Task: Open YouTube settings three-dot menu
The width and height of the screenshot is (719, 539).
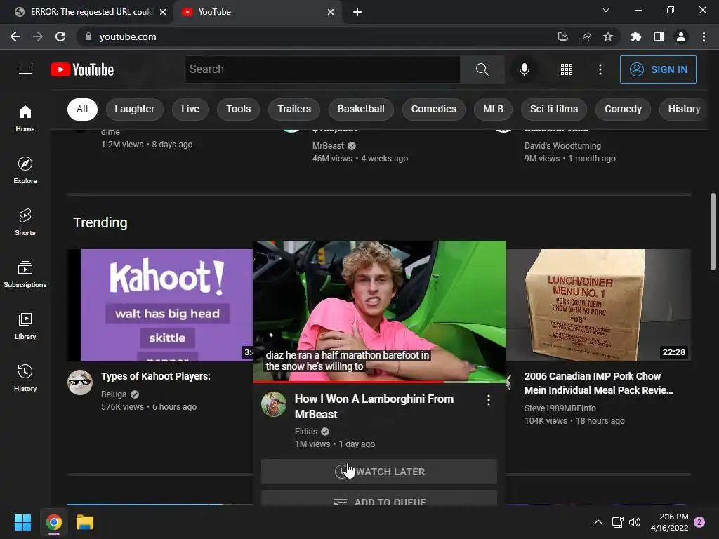Action: pos(600,69)
